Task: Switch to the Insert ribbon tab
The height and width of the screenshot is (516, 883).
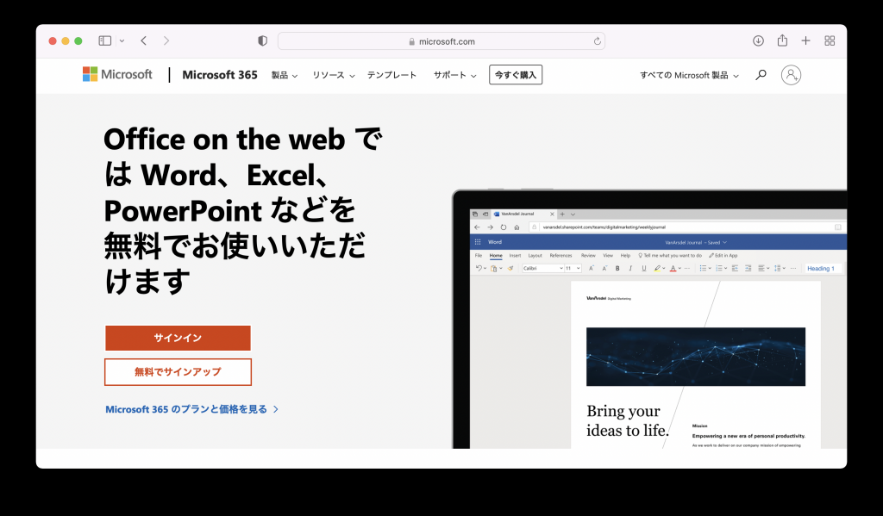Action: tap(514, 255)
